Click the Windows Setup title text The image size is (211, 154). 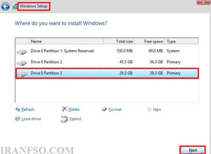coord(34,6)
